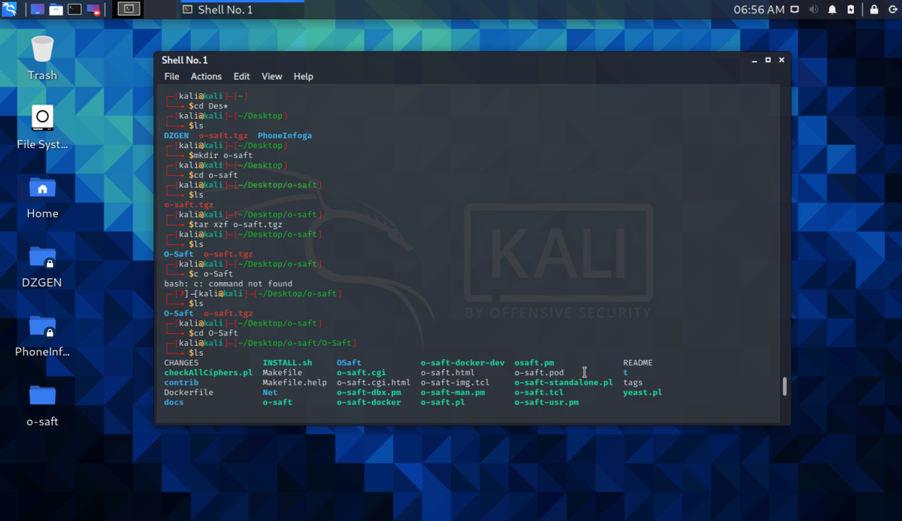Open the Edit menu

[x=241, y=77]
